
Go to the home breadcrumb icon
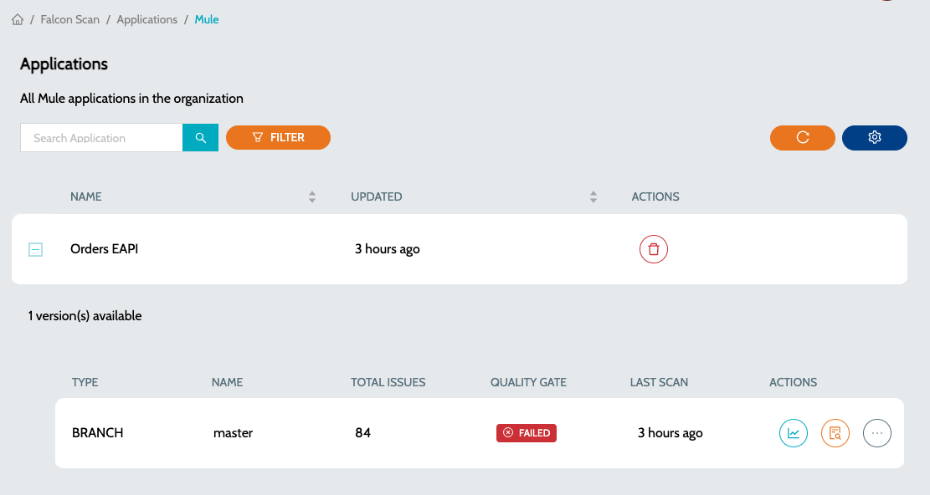[x=18, y=19]
